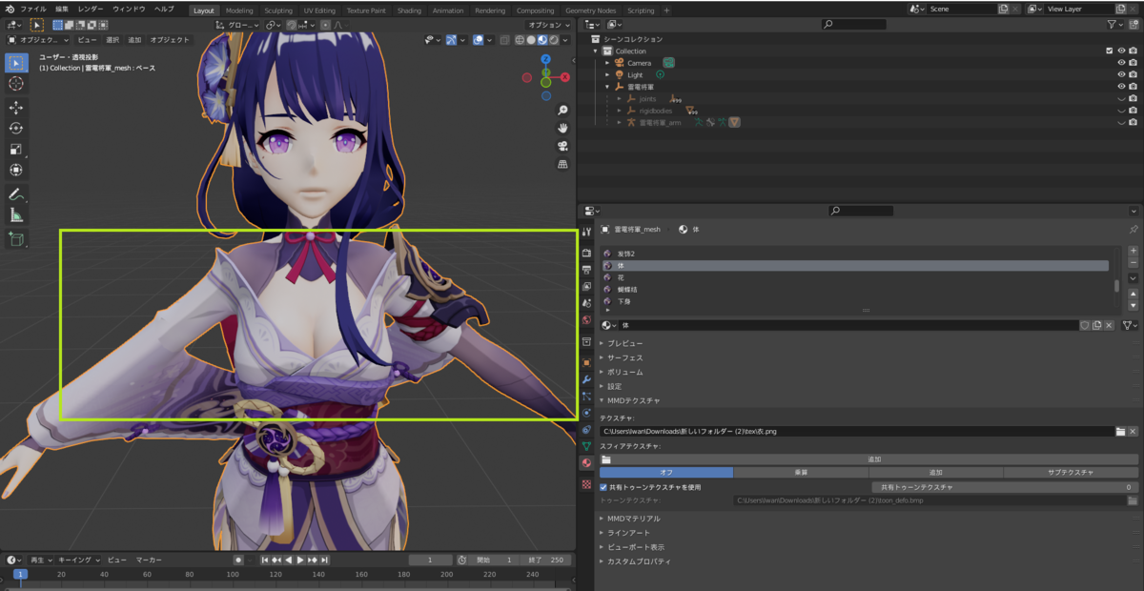Select the Scale tool
The height and width of the screenshot is (591, 1144).
click(x=16, y=150)
